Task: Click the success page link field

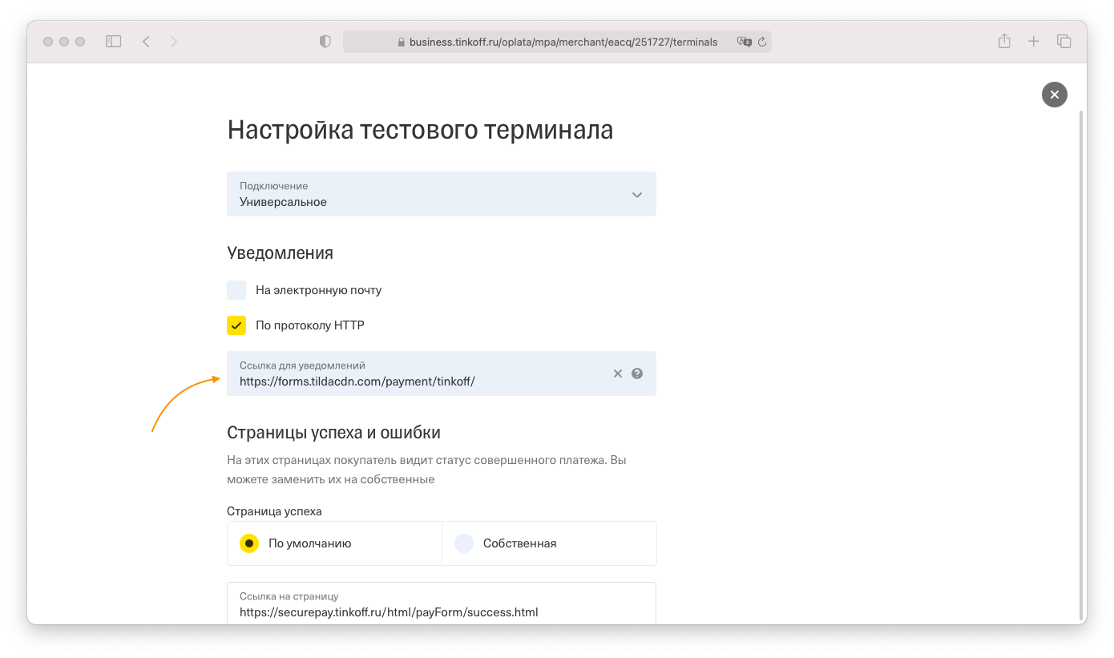Action: pyautogui.click(x=442, y=604)
